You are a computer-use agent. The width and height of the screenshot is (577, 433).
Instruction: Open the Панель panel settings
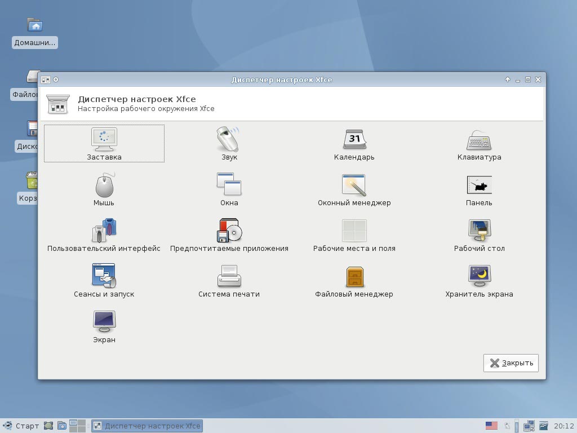479,185
